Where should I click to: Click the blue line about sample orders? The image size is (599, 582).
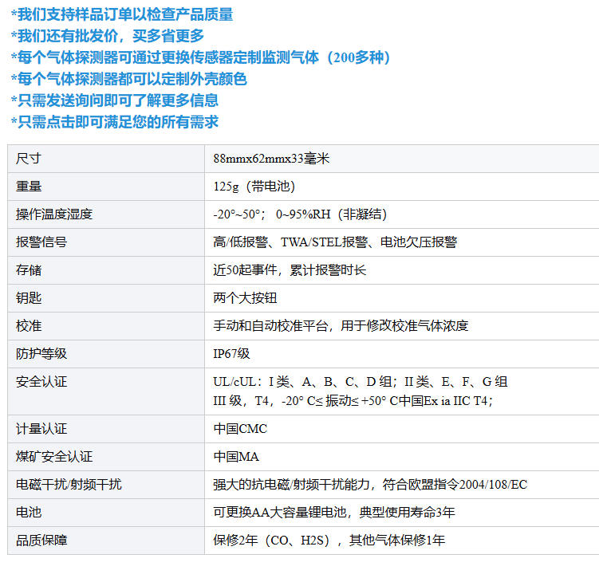coord(122,14)
